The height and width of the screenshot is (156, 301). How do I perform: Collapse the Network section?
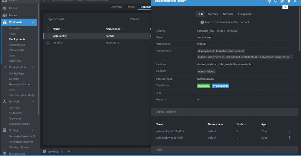pos(34,102)
